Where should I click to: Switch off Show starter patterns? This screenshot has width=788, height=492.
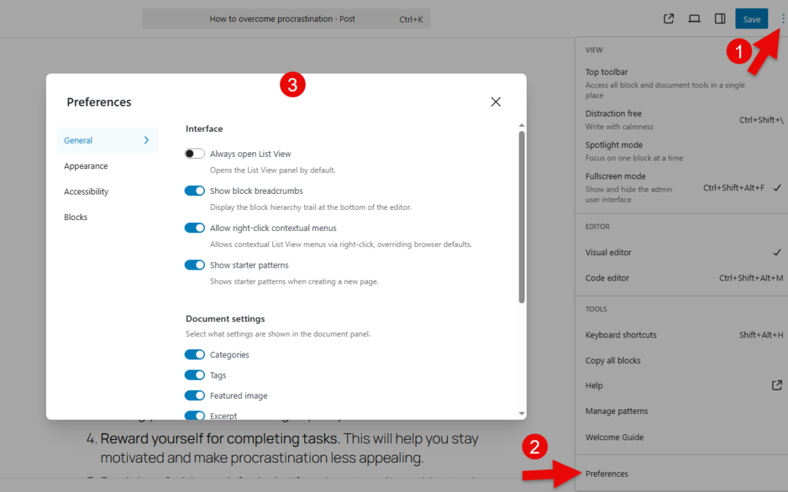(x=195, y=265)
